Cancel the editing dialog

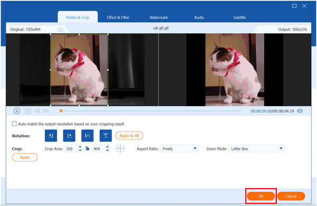(291, 196)
